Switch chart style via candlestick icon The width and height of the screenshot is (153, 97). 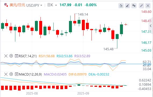(x=134, y=6)
